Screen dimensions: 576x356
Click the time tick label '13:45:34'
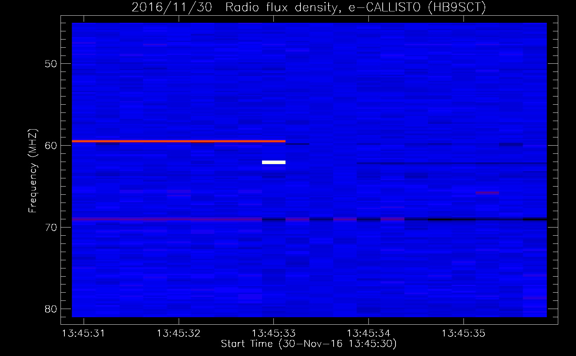coord(368,333)
